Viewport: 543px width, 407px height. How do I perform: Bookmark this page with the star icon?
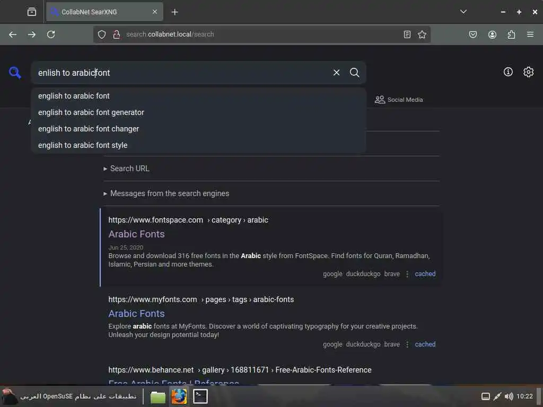[422, 34]
